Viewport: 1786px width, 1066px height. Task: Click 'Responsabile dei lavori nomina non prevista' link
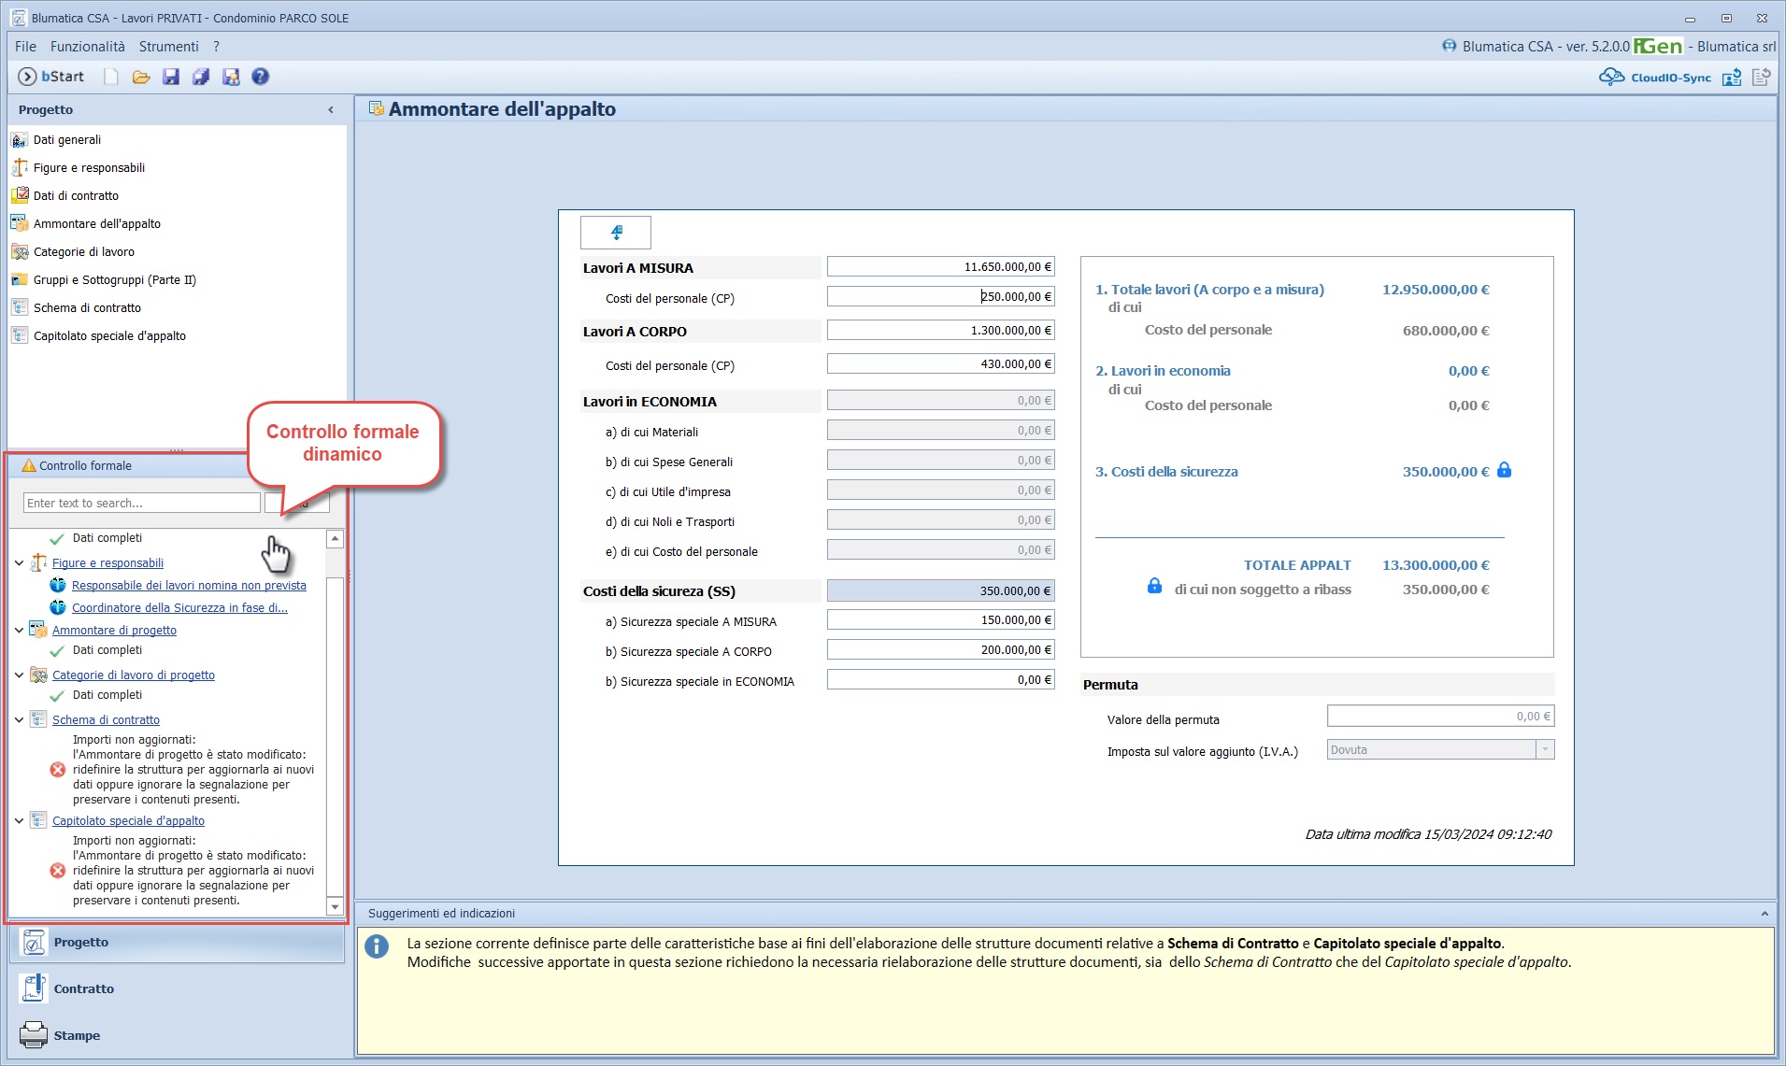tap(189, 586)
